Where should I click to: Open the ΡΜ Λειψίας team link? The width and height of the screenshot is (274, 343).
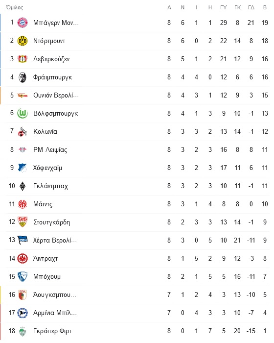coord(50,150)
